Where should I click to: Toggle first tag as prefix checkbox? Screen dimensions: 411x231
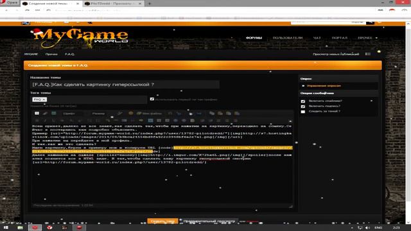[152, 99]
